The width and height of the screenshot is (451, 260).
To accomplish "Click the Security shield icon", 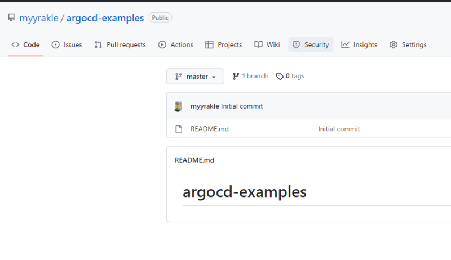I will point(297,45).
